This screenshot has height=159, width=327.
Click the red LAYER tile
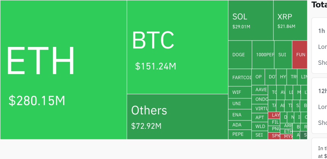[x=274, y=115]
